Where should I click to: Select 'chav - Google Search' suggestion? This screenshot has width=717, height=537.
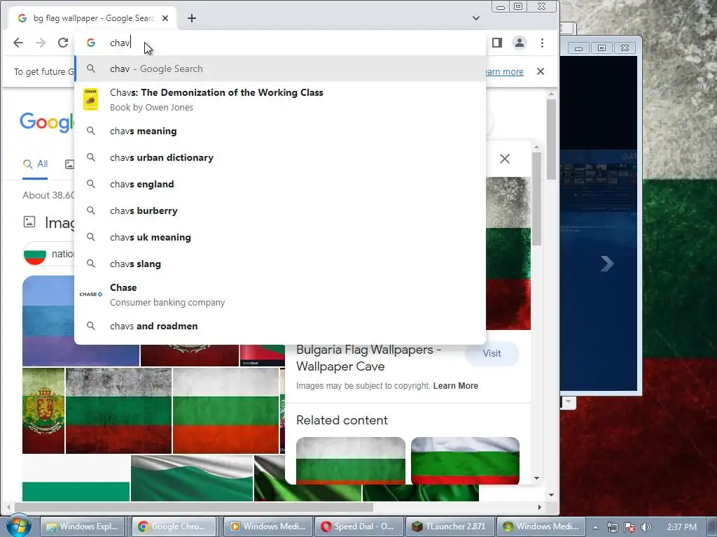pyautogui.click(x=280, y=69)
